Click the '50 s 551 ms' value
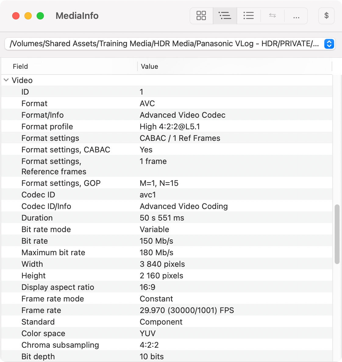Viewport: 342px width, 362px height. click(x=162, y=218)
